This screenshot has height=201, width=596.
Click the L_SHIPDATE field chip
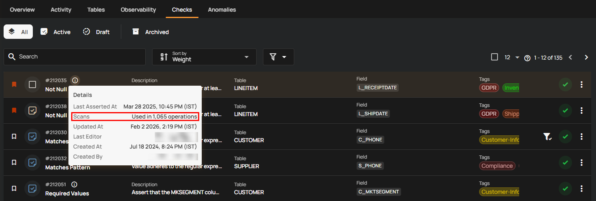coord(373,114)
